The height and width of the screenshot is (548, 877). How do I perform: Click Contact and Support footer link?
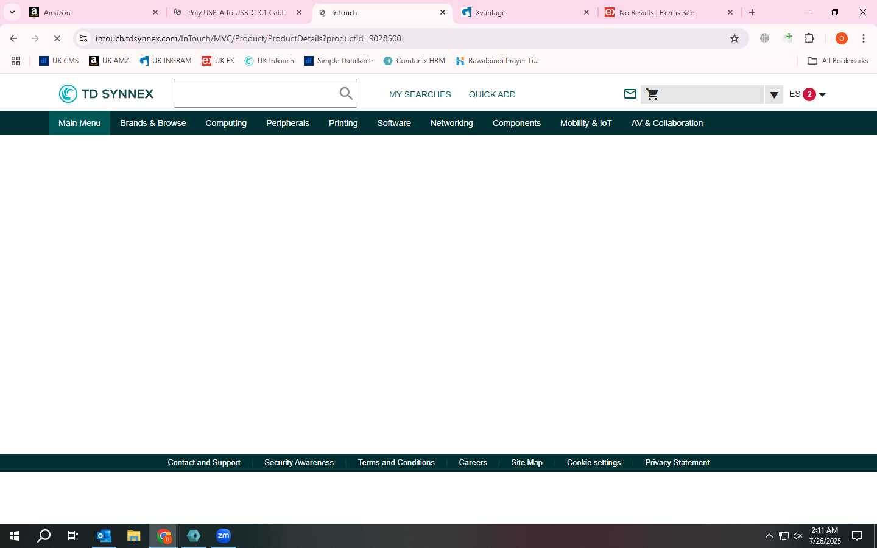(x=204, y=463)
